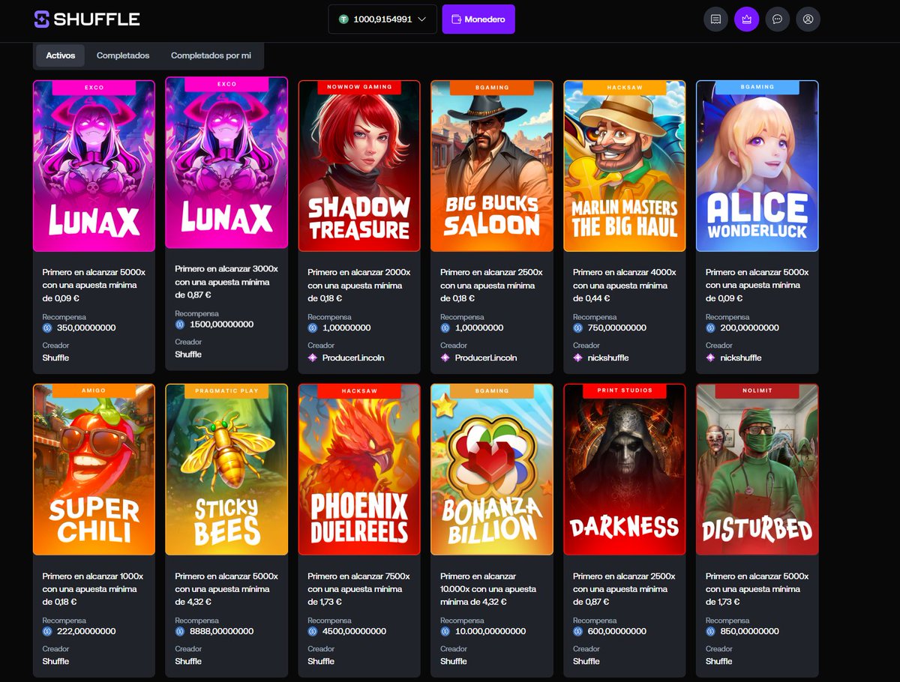
Task: Click creator ProducerLincoln on Big Bucks Saloon card
Action: coord(486,358)
